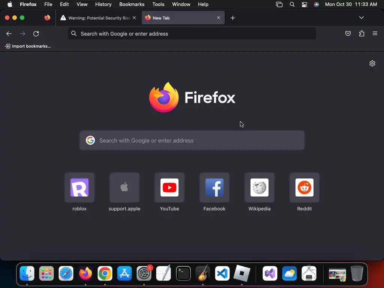Open System Information from the dock
The height and width of the screenshot is (288, 384).
309,273
